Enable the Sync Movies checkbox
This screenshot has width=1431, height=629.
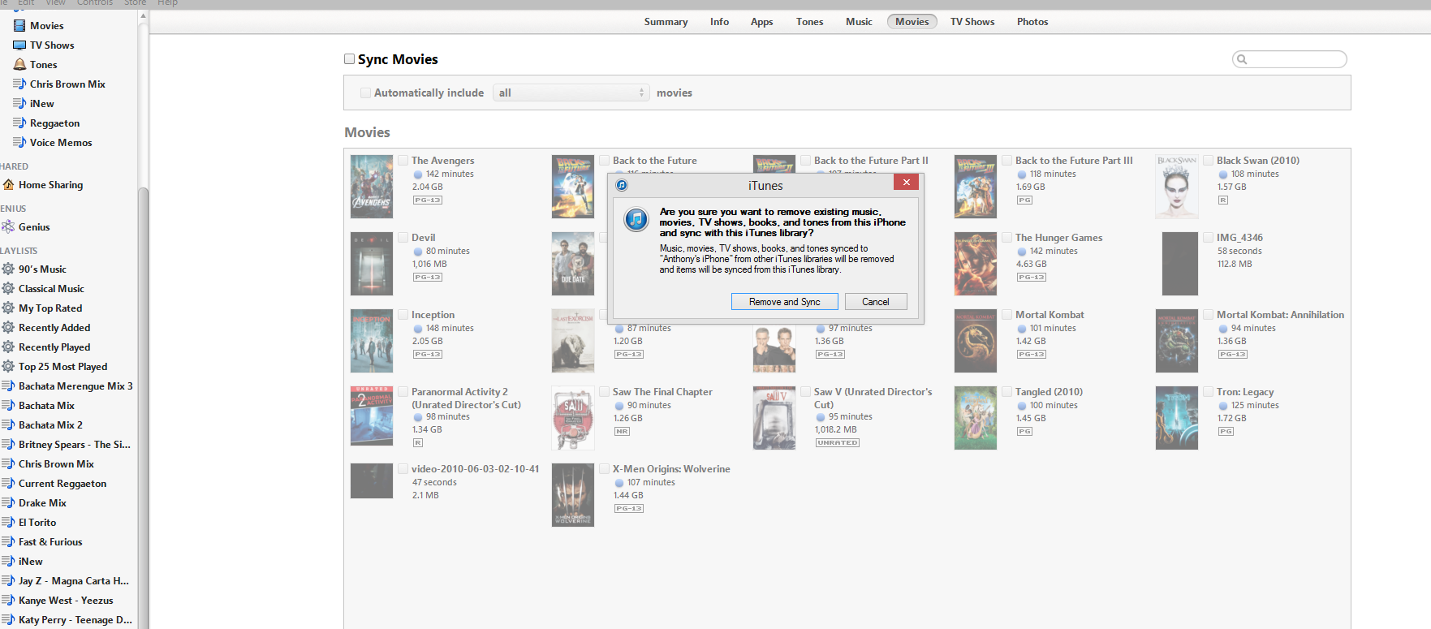click(349, 59)
